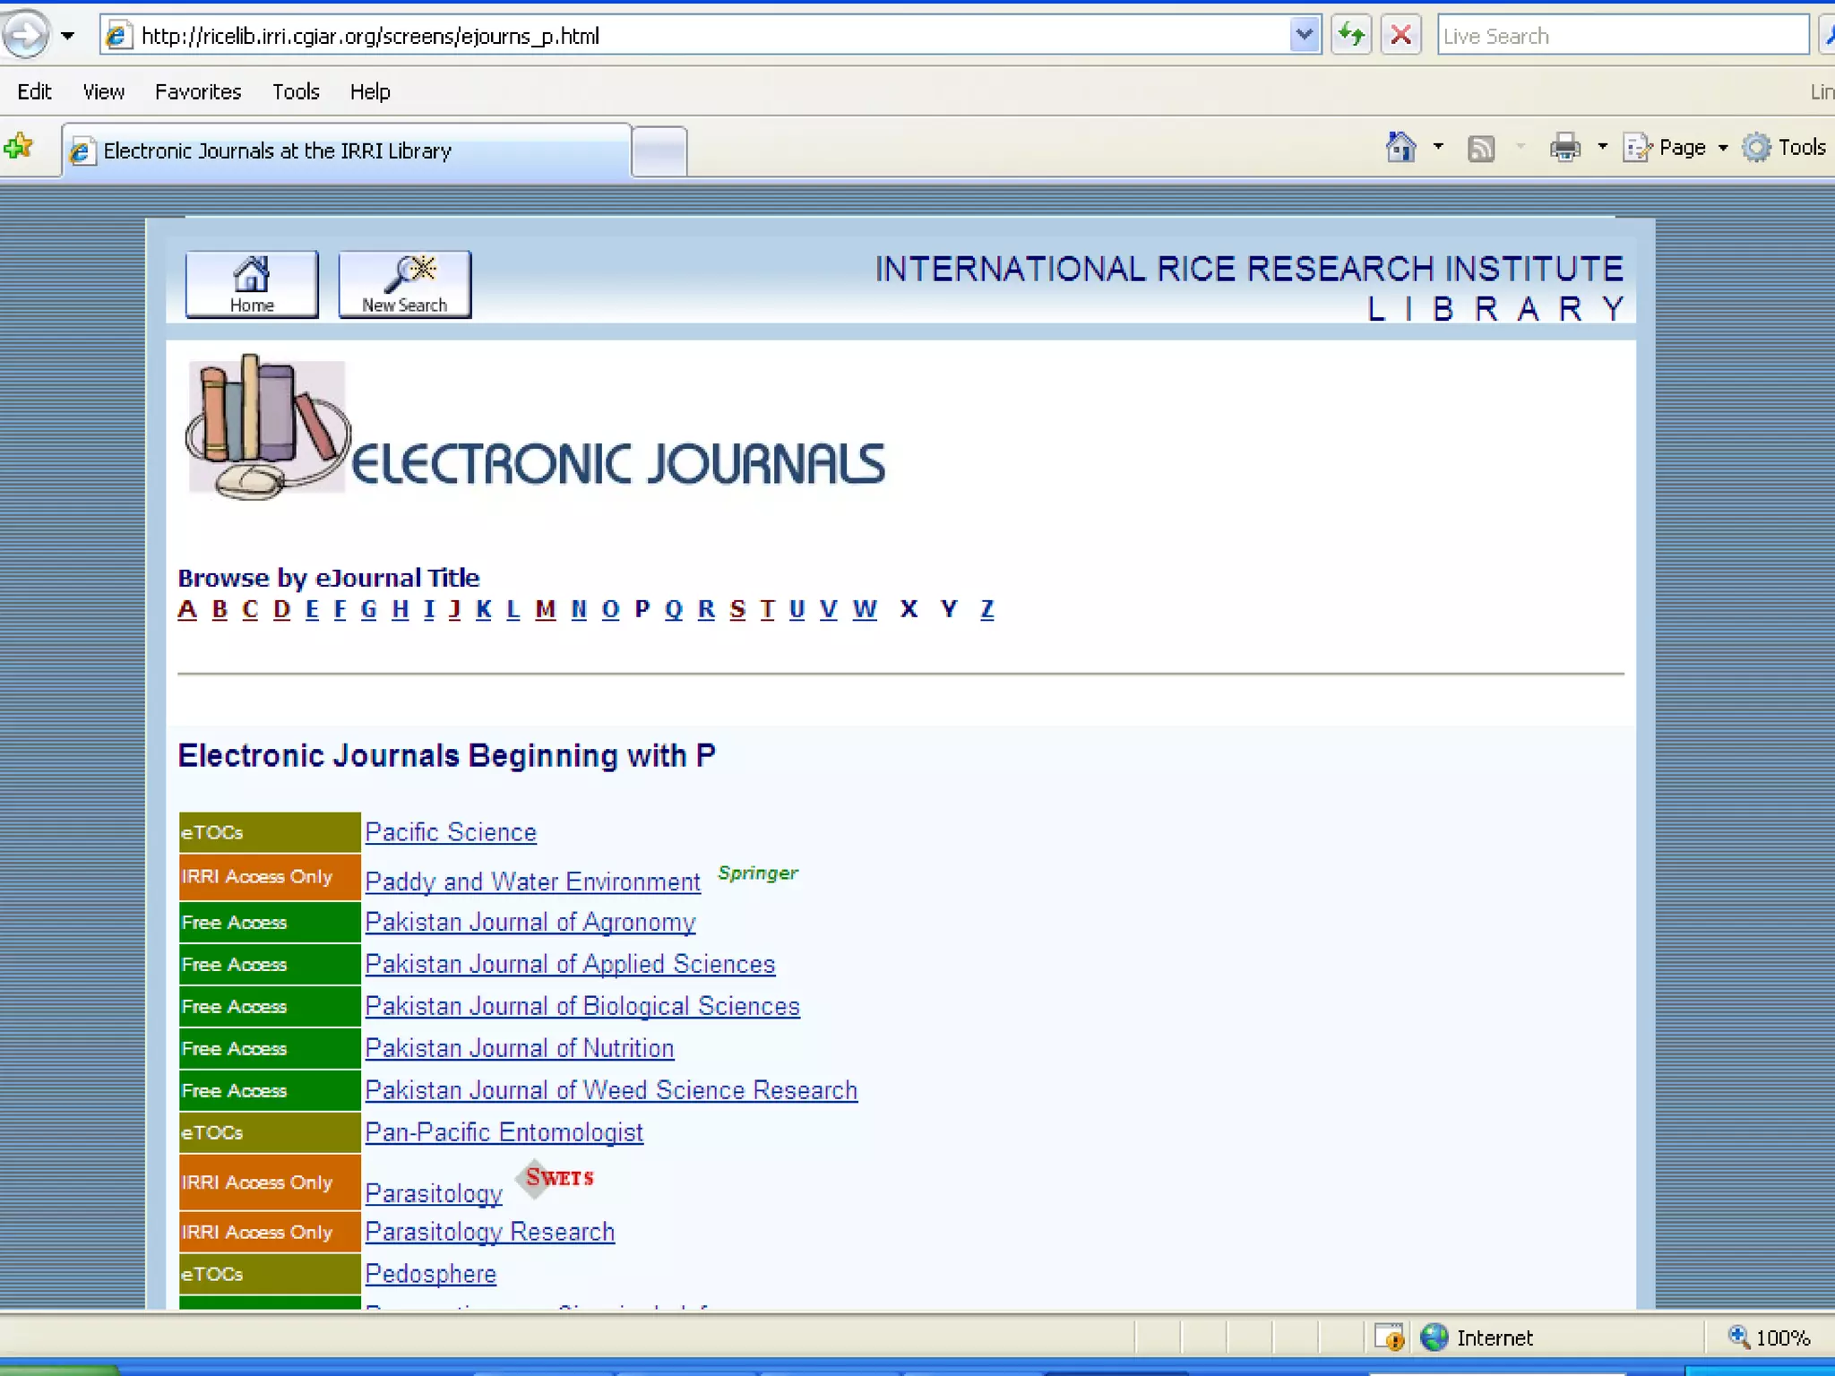Open the Favorites menu
This screenshot has height=1376, width=1835.
198,91
